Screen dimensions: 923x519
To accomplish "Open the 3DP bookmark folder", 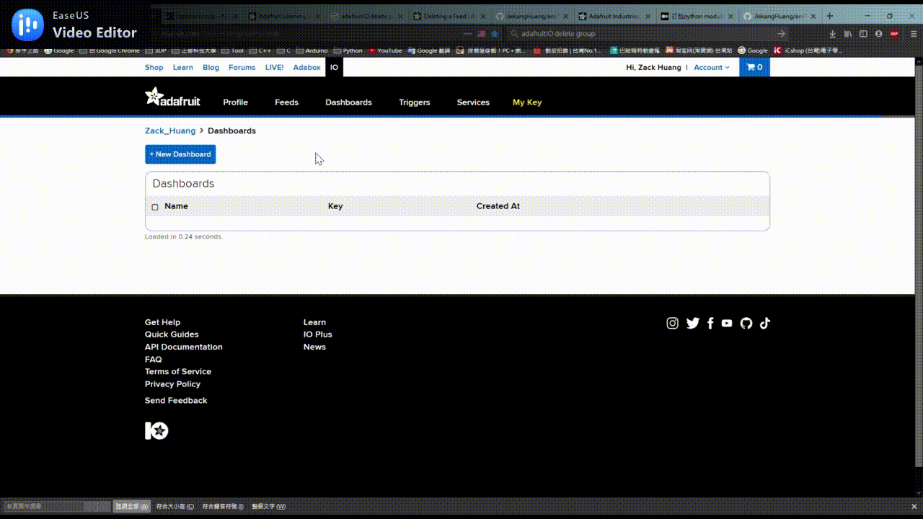I will (156, 50).
